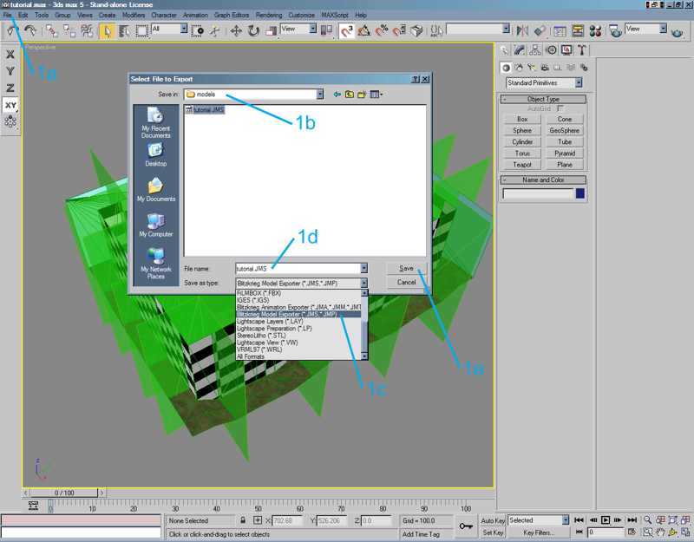Open the View Menu icon in the export dialog
The image size is (694, 542).
(x=376, y=95)
